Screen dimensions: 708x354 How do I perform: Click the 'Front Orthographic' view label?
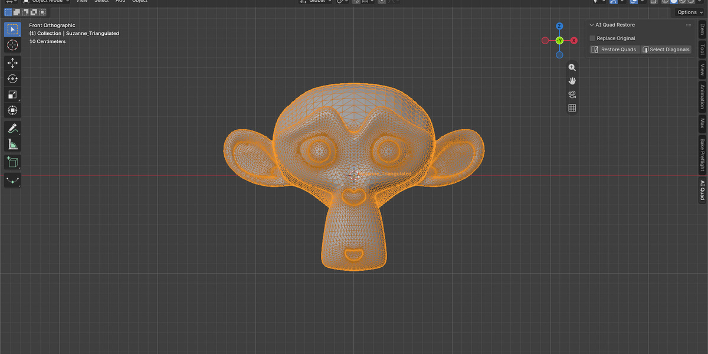pos(53,25)
